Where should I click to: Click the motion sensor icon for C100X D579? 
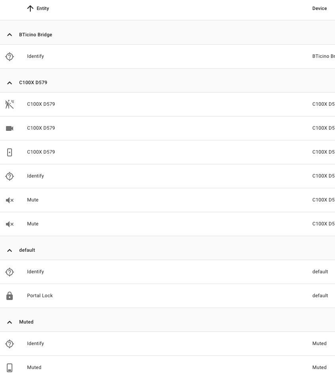10,104
